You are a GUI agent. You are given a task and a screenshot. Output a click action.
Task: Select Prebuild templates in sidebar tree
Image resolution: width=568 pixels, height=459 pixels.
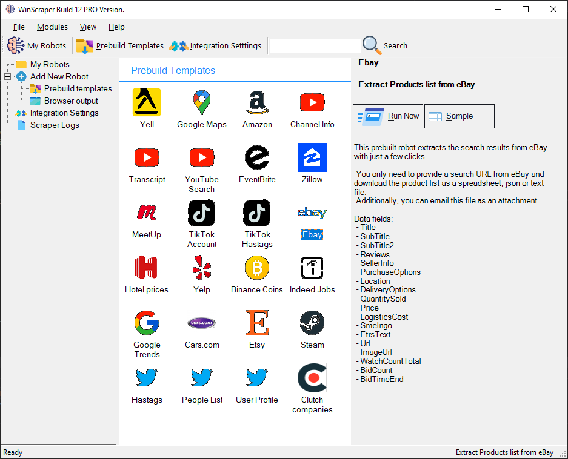click(x=78, y=88)
